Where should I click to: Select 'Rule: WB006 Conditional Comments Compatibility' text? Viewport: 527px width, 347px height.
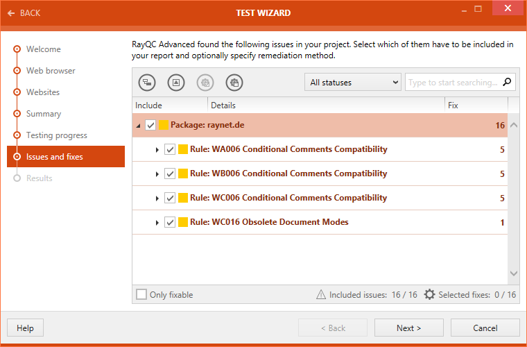(288, 173)
